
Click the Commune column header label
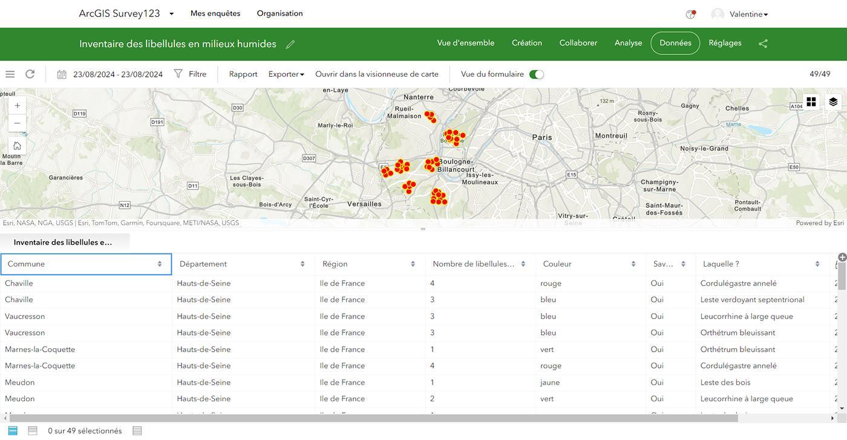(x=26, y=264)
